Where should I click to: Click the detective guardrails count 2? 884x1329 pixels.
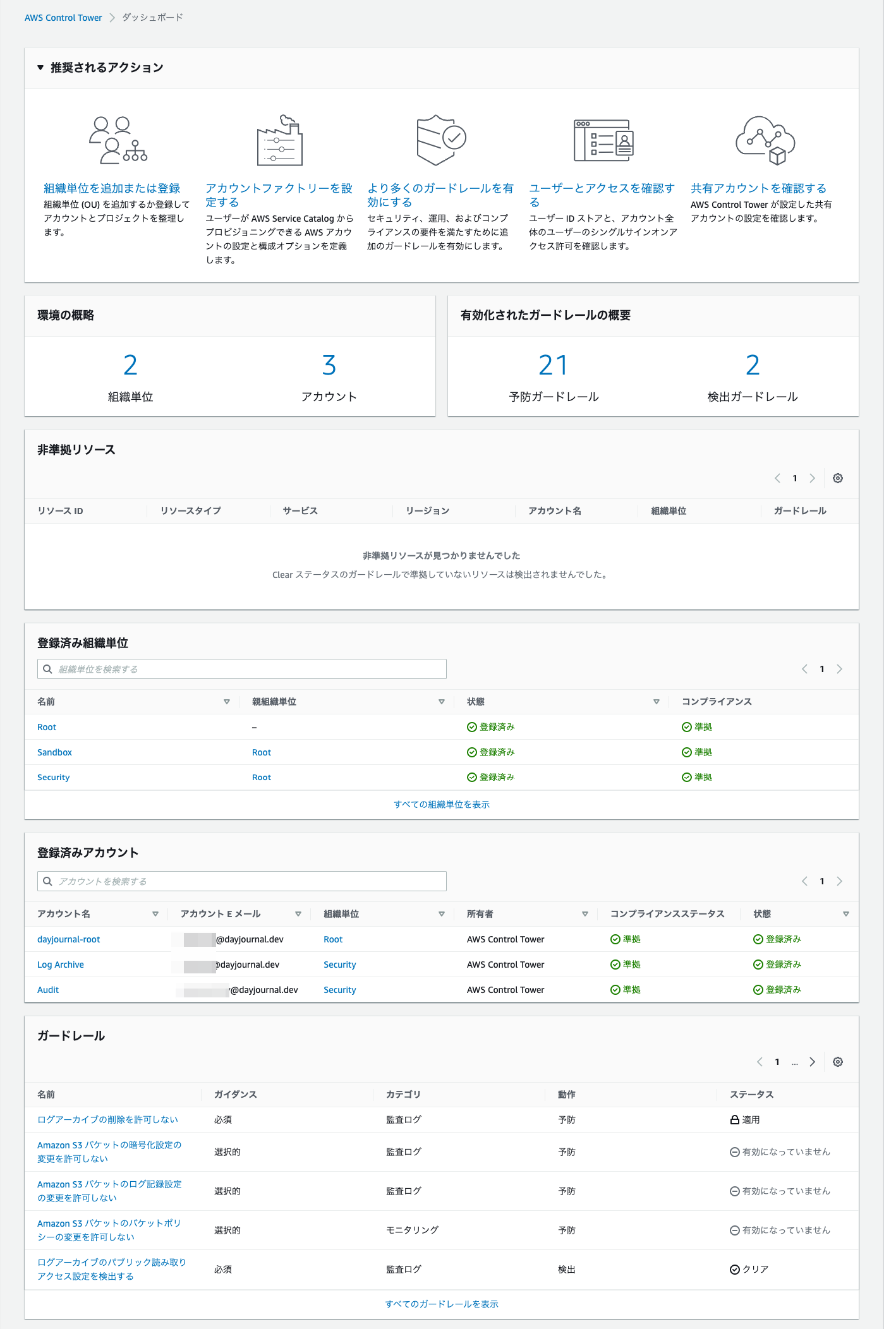753,365
